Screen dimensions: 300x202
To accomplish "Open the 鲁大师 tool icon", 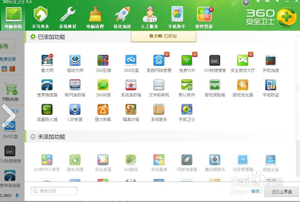I will pos(47,60).
